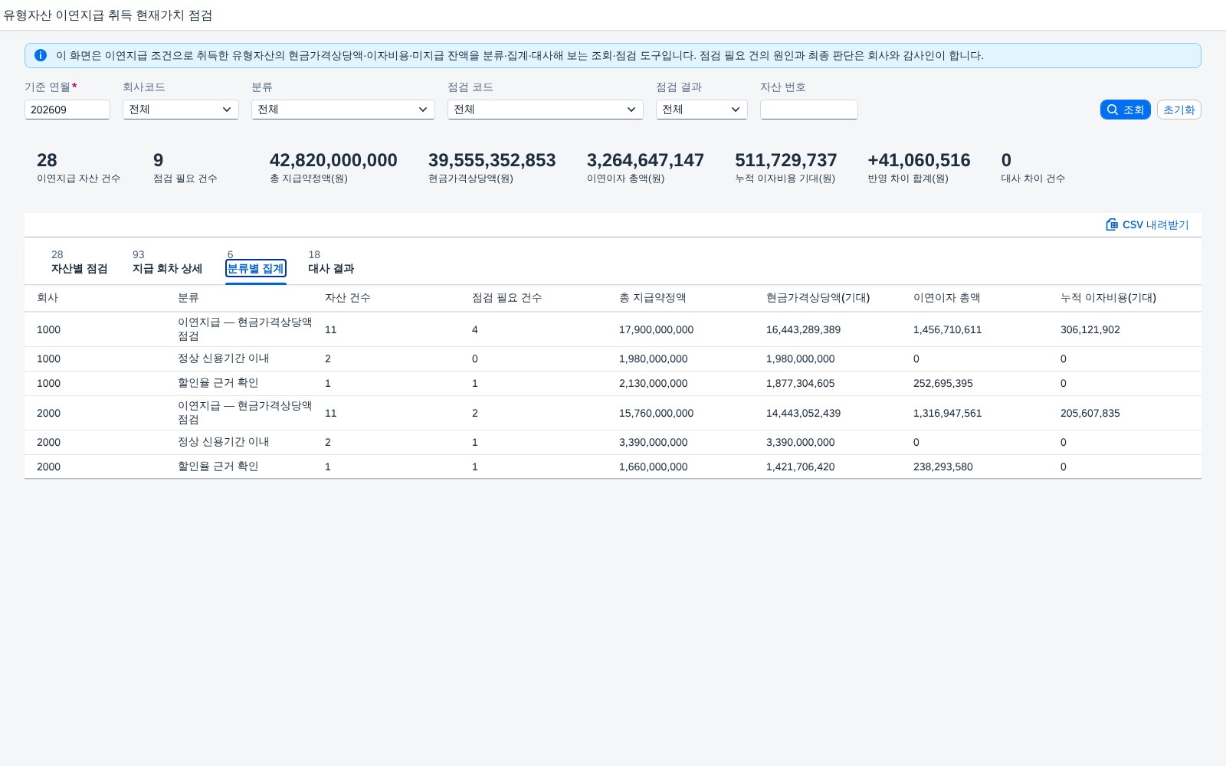Click the 1,877,304,605 cell
Image resolution: width=1226 pixels, height=766 pixels.
(x=801, y=384)
